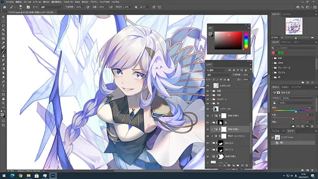Open the Windows Start menu
This screenshot has width=318, height=179.
click(x=4, y=176)
